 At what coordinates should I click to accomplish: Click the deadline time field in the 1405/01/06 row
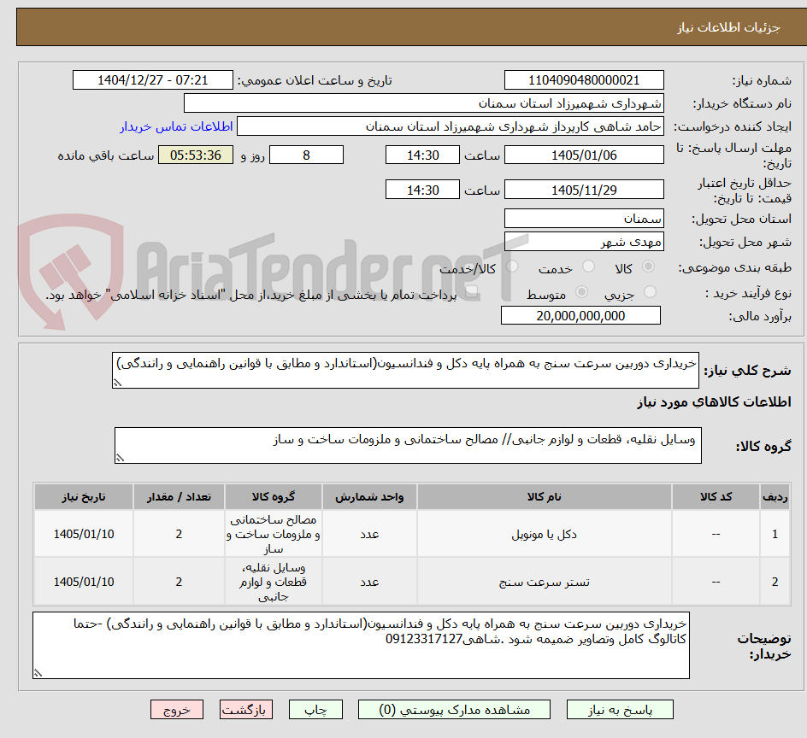click(x=422, y=155)
